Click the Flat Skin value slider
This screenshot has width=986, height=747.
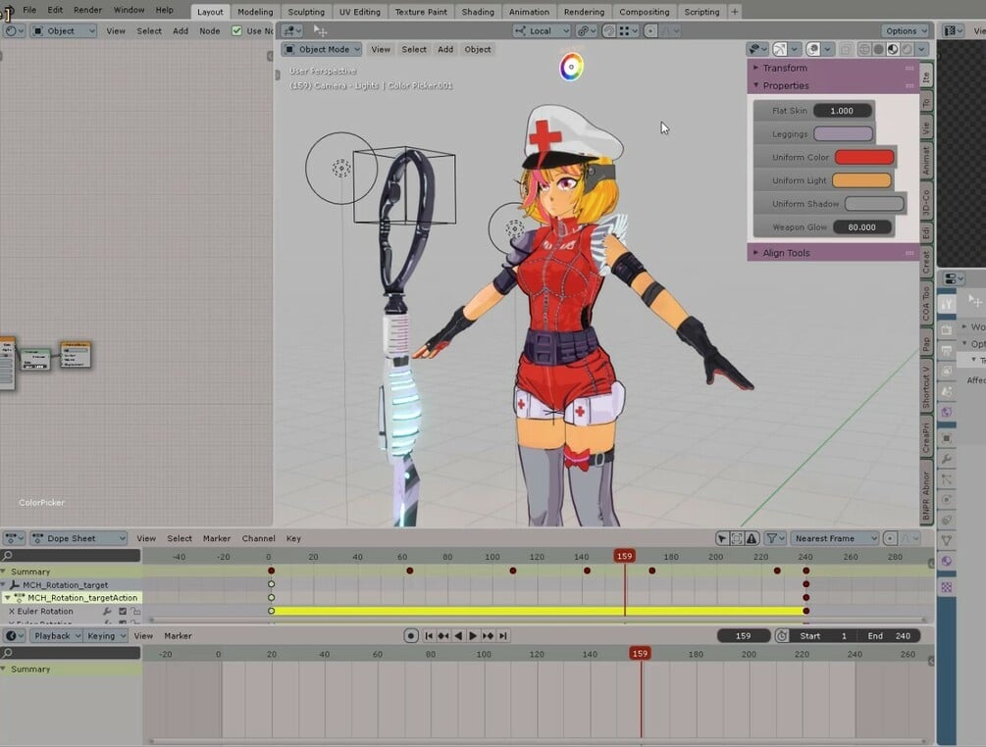coord(842,111)
